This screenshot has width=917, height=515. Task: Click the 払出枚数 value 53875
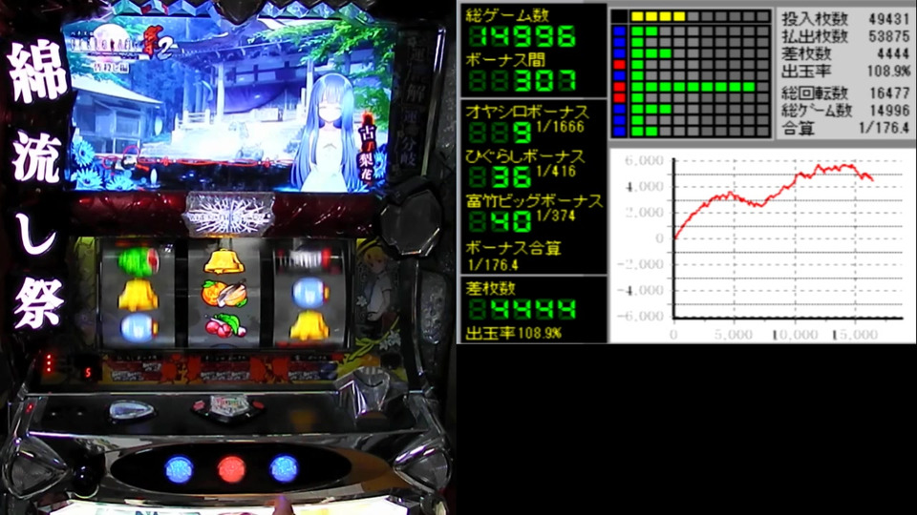point(888,36)
